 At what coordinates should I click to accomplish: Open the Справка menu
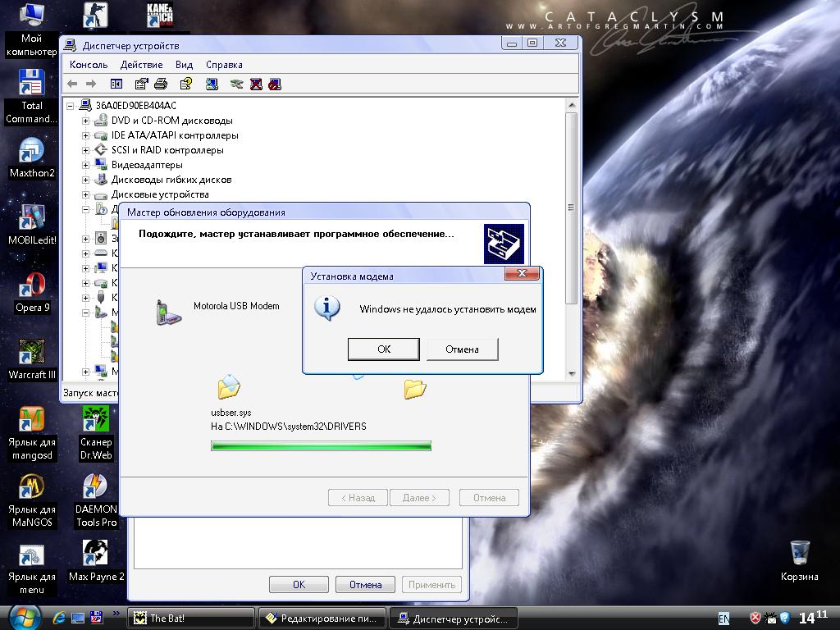pos(224,65)
